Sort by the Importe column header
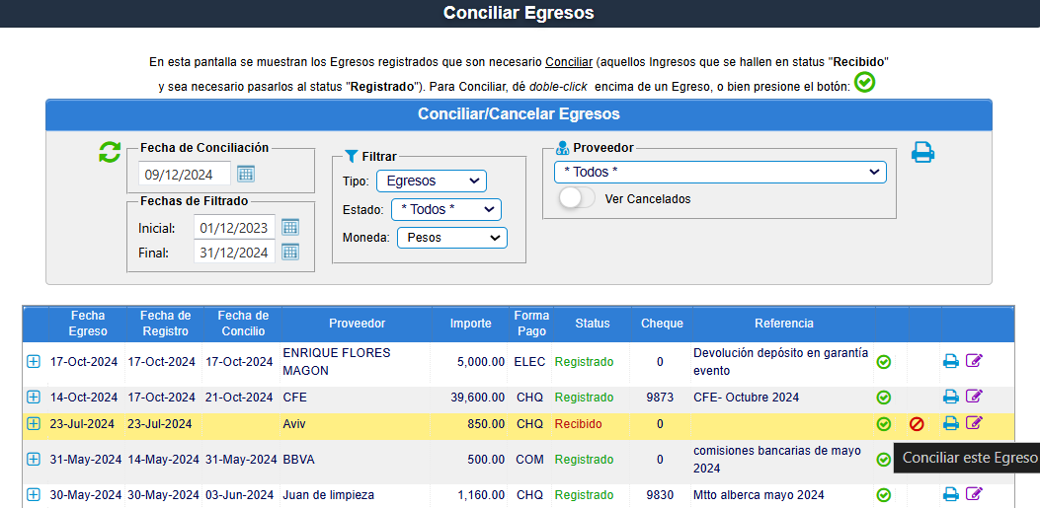 tap(470, 324)
